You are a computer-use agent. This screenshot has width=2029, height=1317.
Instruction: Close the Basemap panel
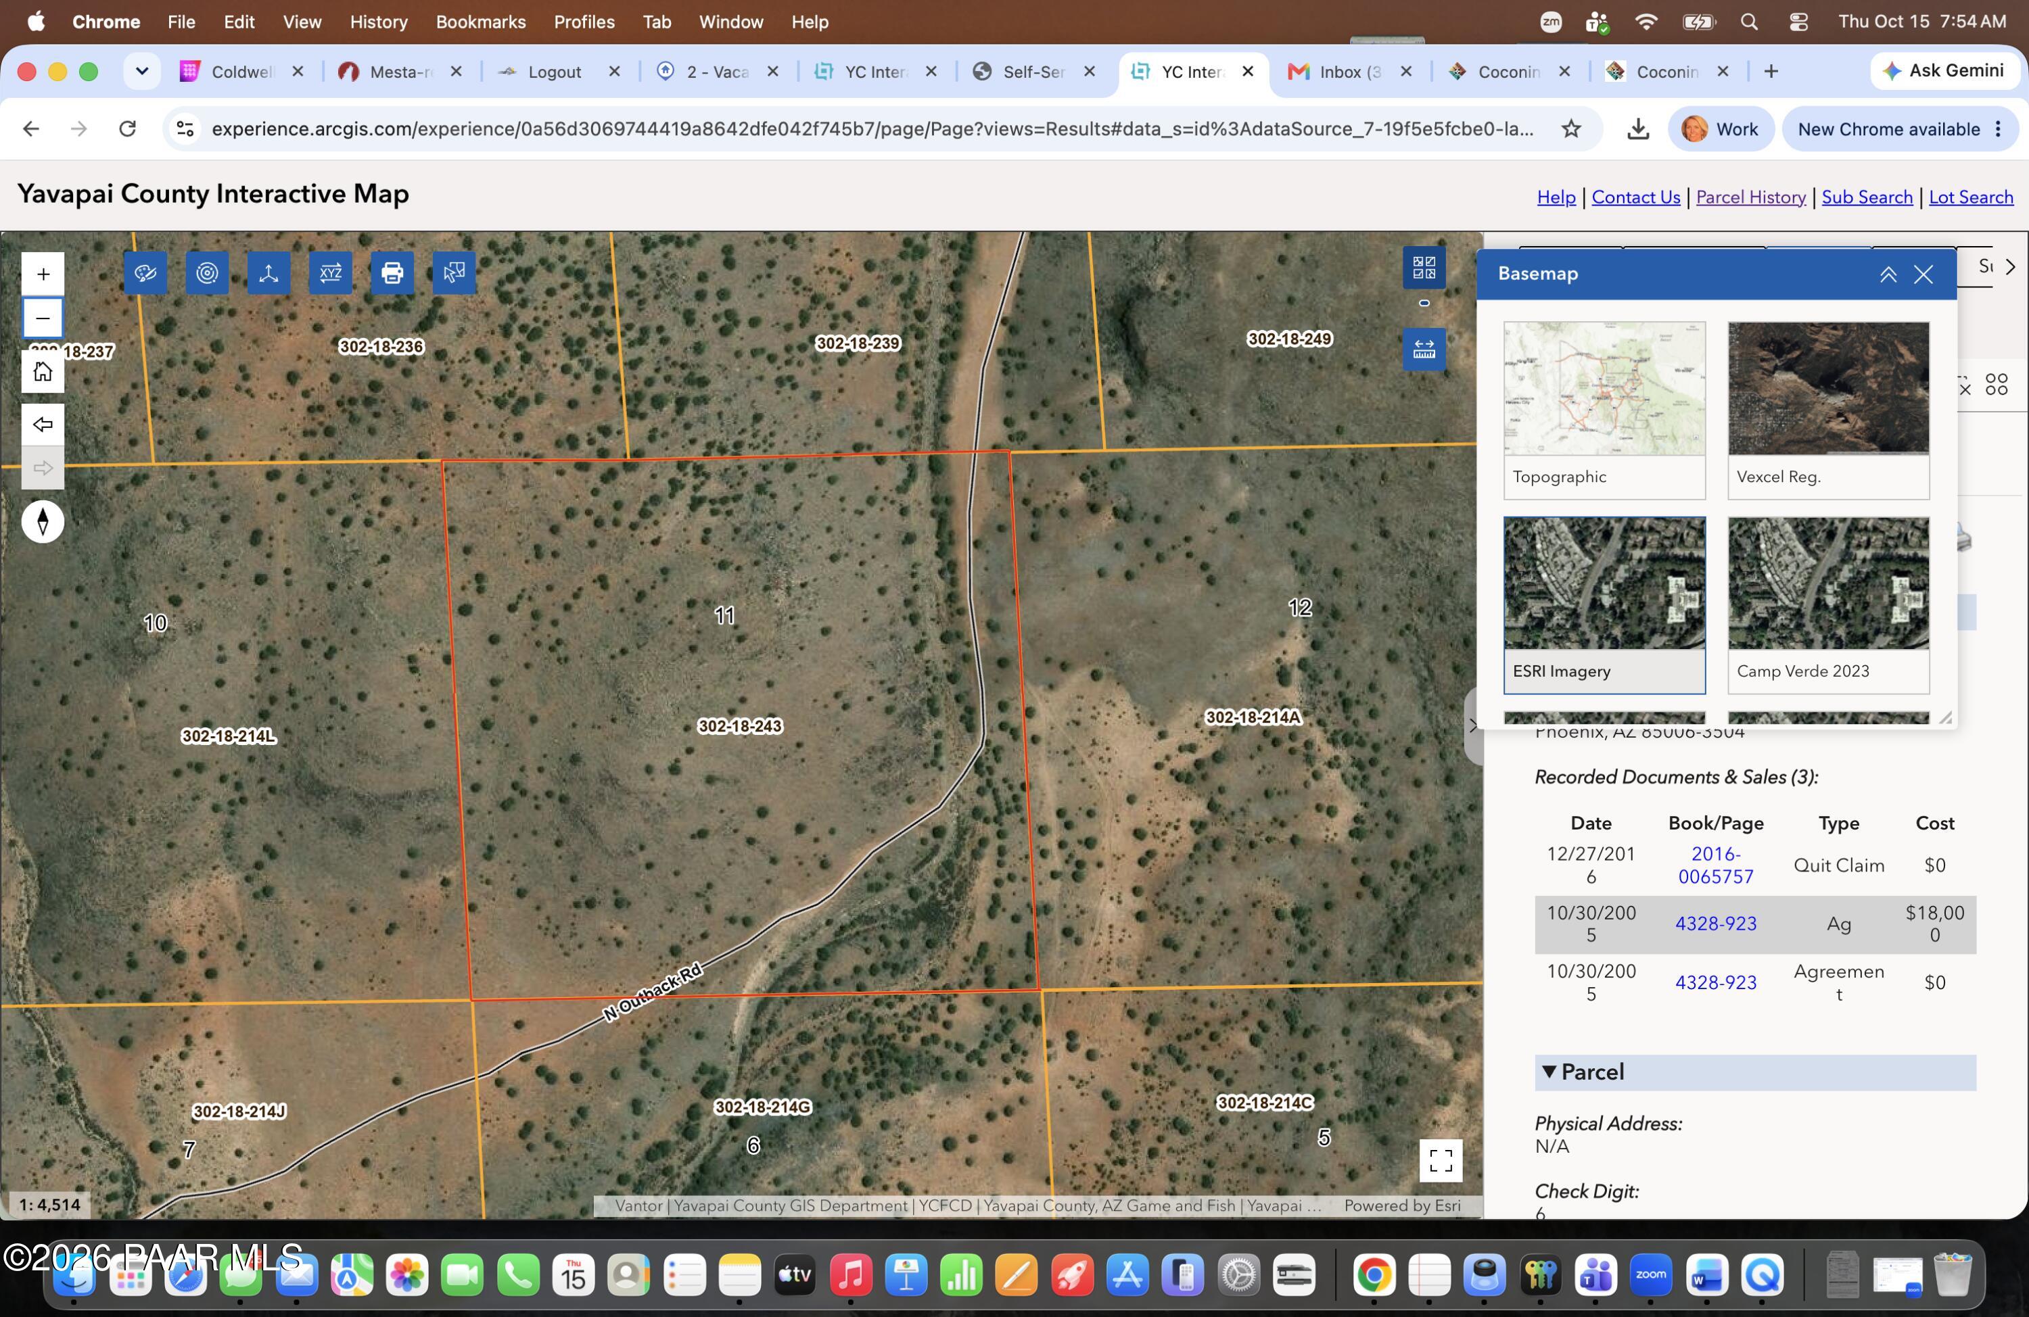(1923, 274)
